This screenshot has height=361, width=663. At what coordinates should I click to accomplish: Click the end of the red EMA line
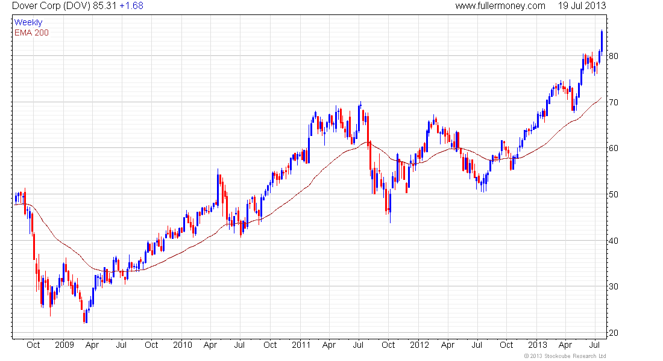tap(601, 98)
